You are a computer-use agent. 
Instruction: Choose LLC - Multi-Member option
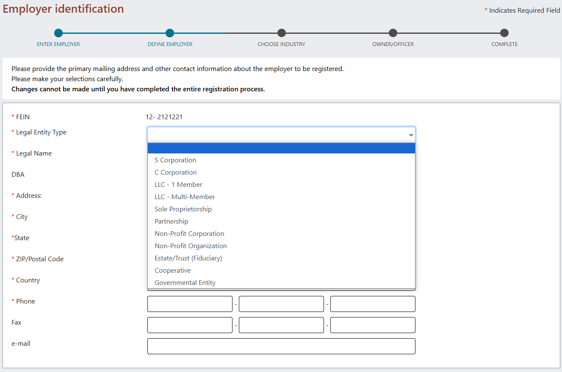pyautogui.click(x=184, y=197)
